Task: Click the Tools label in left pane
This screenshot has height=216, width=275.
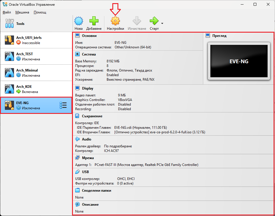Action: tap(20, 23)
